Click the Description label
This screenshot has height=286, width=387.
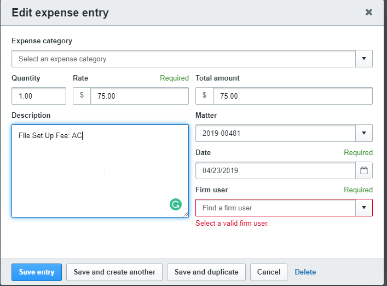[31, 116]
